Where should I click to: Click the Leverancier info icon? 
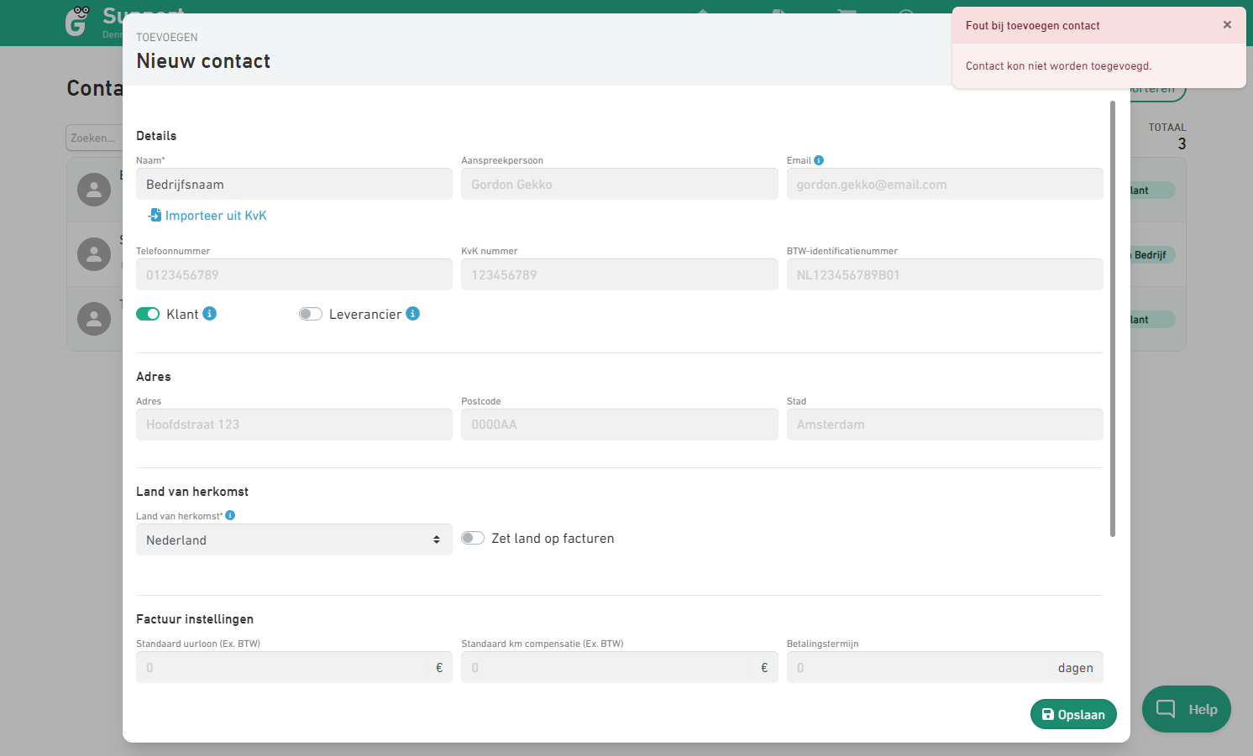click(x=412, y=314)
